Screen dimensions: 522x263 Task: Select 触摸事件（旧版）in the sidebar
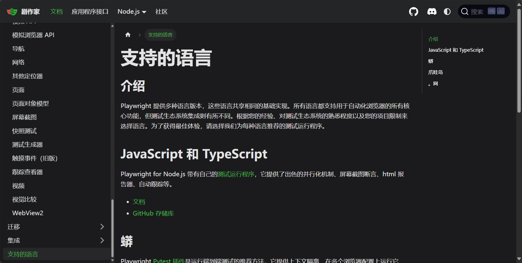35,158
